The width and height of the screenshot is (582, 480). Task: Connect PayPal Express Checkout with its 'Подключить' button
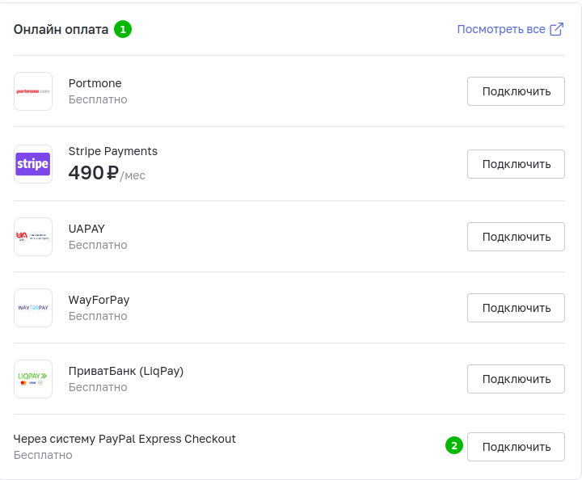516,447
